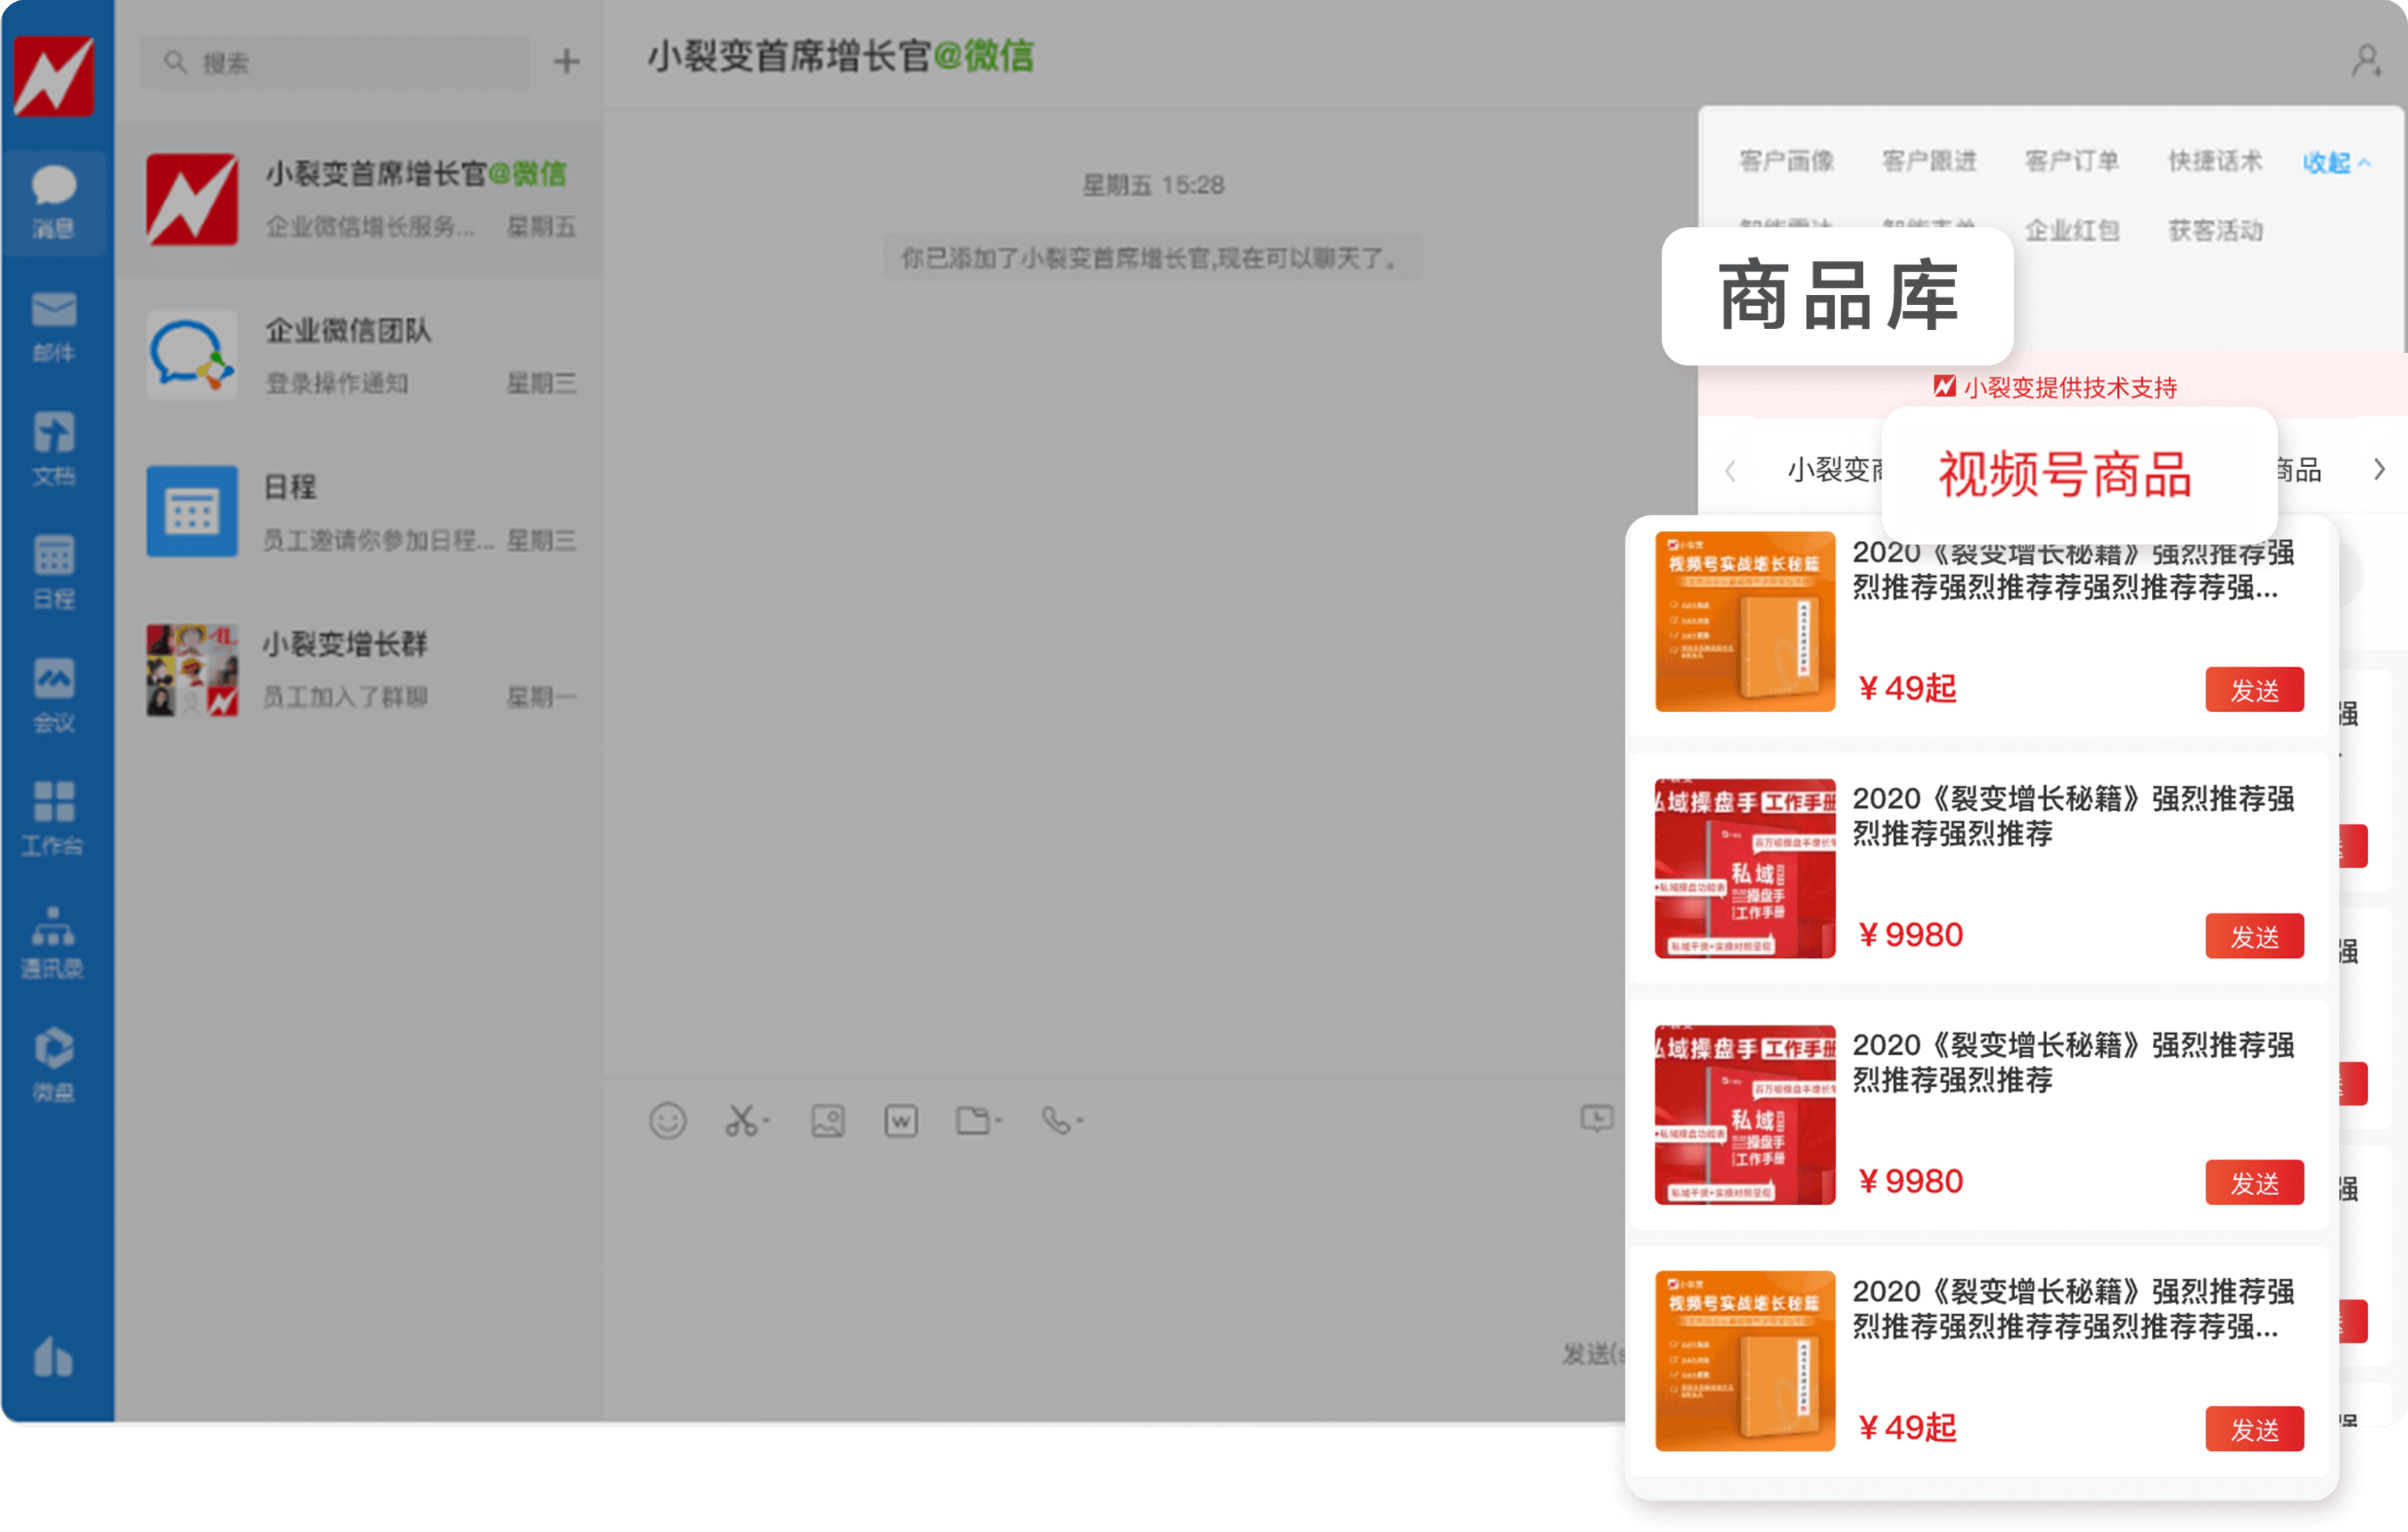
Task: Click the company logo avatar at top of sidebar
Action: coord(54,76)
